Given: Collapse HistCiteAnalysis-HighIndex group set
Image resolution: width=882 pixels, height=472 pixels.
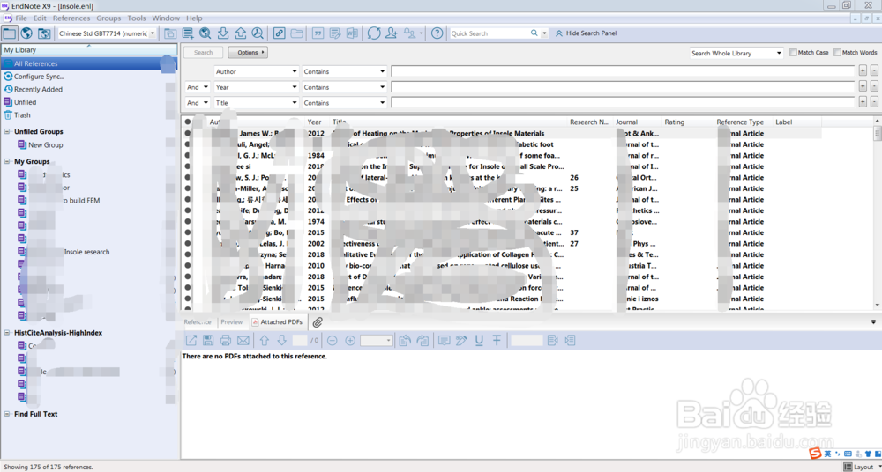Looking at the screenshot, I should pyautogui.click(x=7, y=333).
